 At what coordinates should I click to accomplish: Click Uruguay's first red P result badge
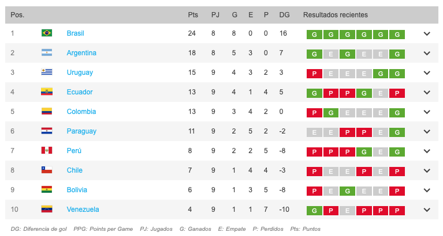click(314, 73)
